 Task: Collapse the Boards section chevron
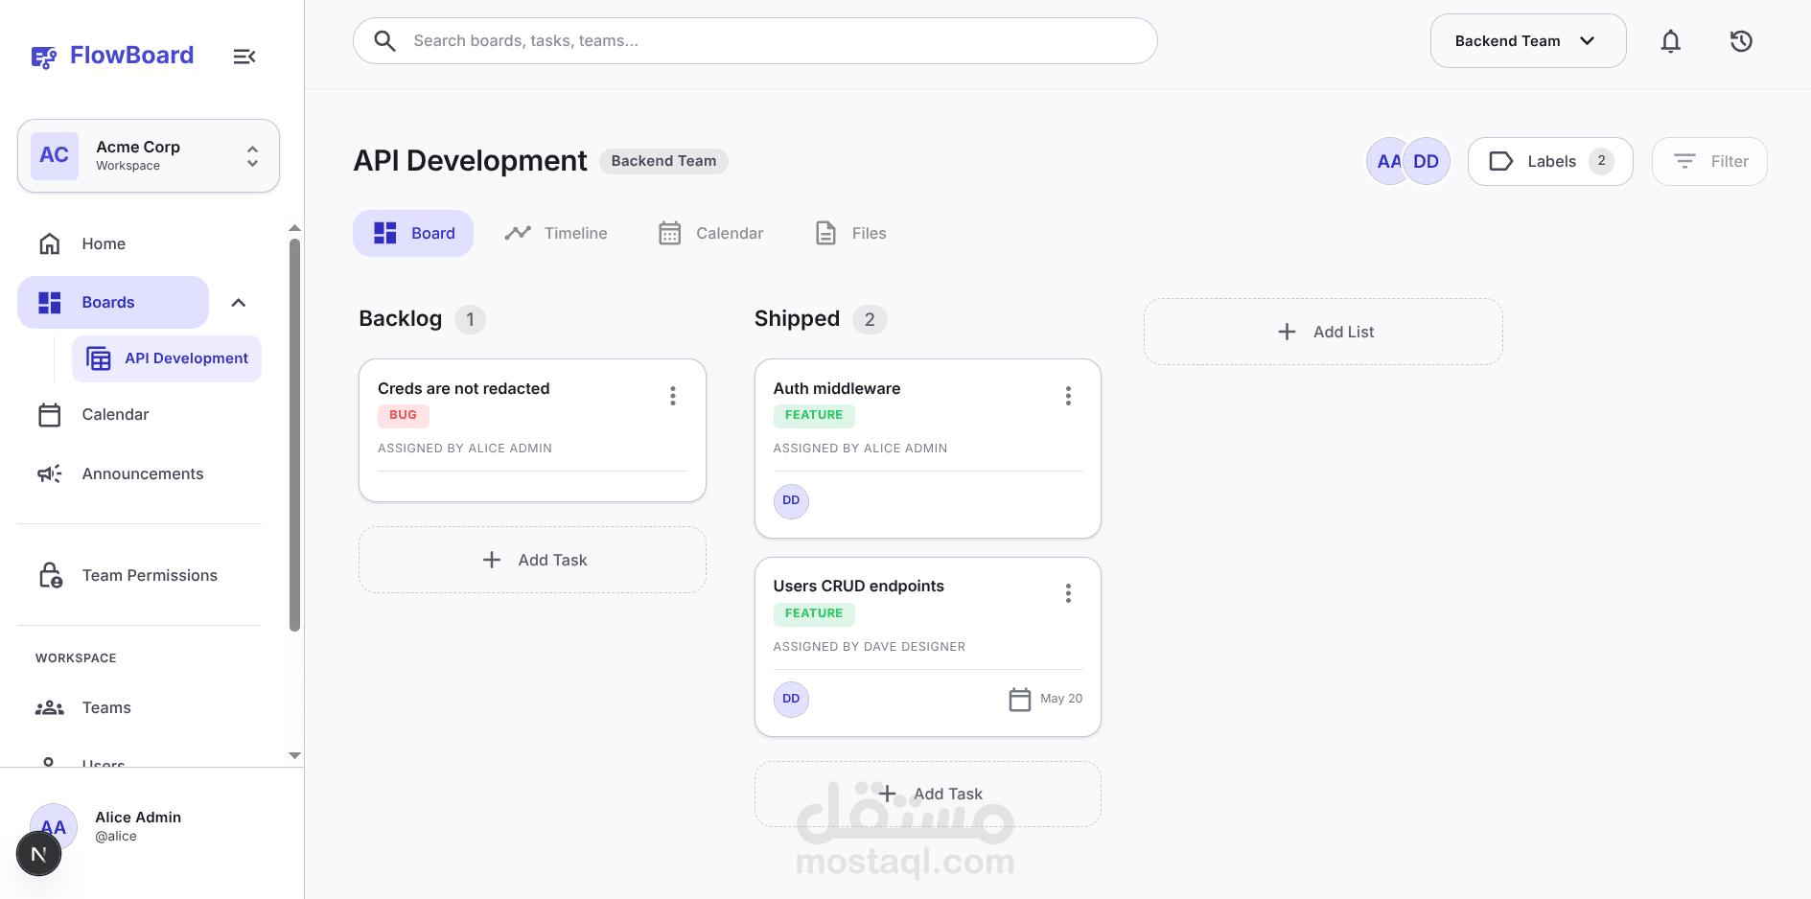coord(239,303)
